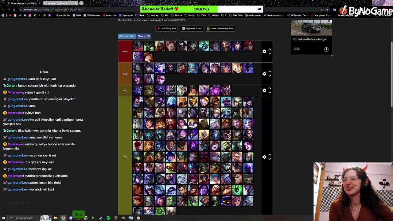
Task: Open settings gear for Kiss tier
Action: (264, 74)
